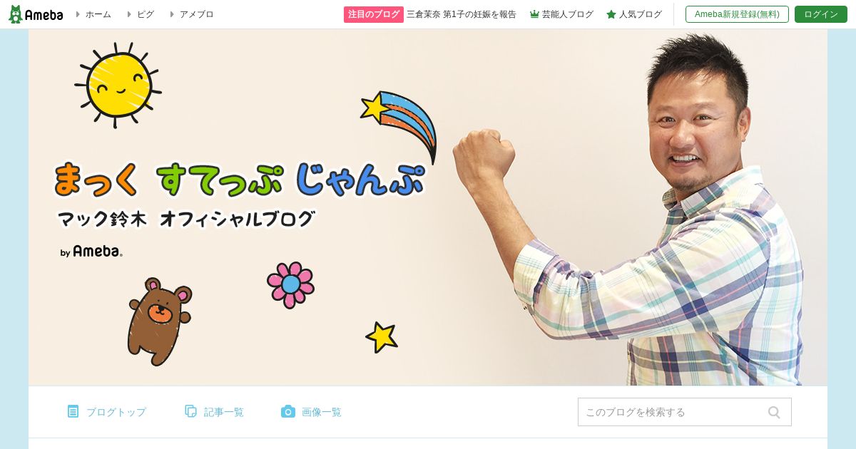The image size is (856, 449).
Task: Open the crown icon celebrity blogs
Action: (x=534, y=14)
